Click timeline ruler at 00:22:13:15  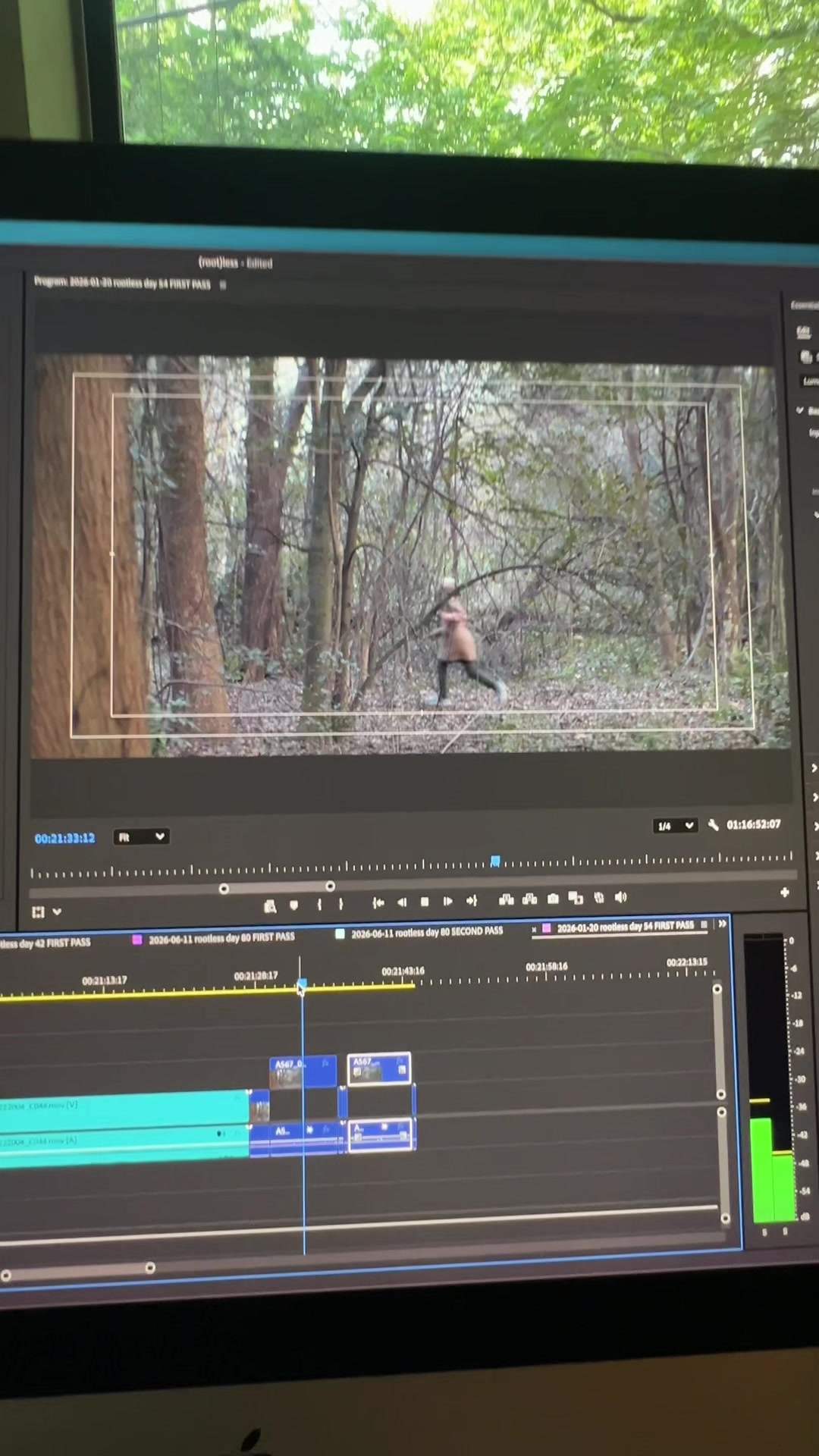click(687, 962)
